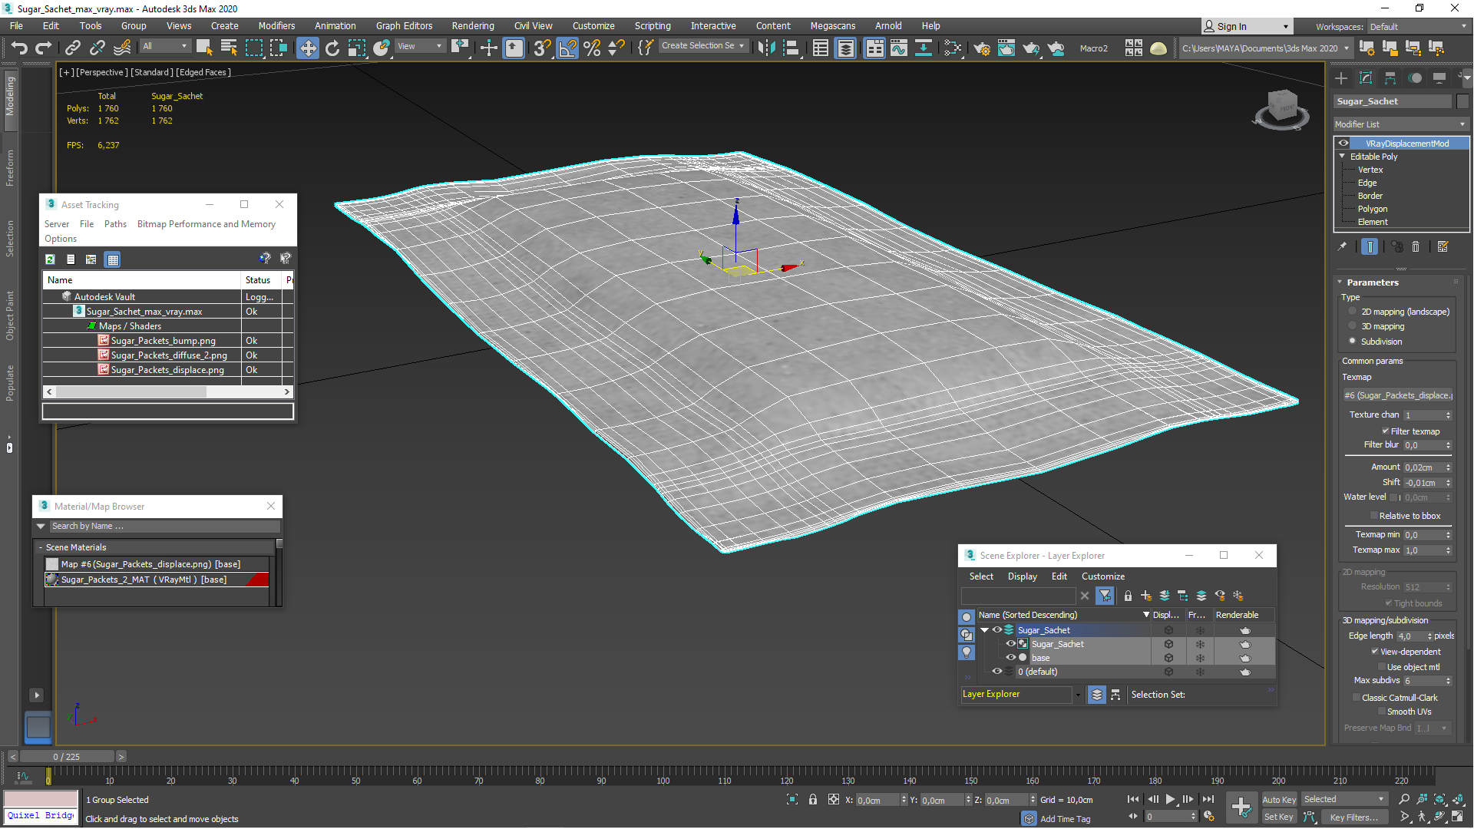Open Rendered Frame Window icon

click(1006, 48)
